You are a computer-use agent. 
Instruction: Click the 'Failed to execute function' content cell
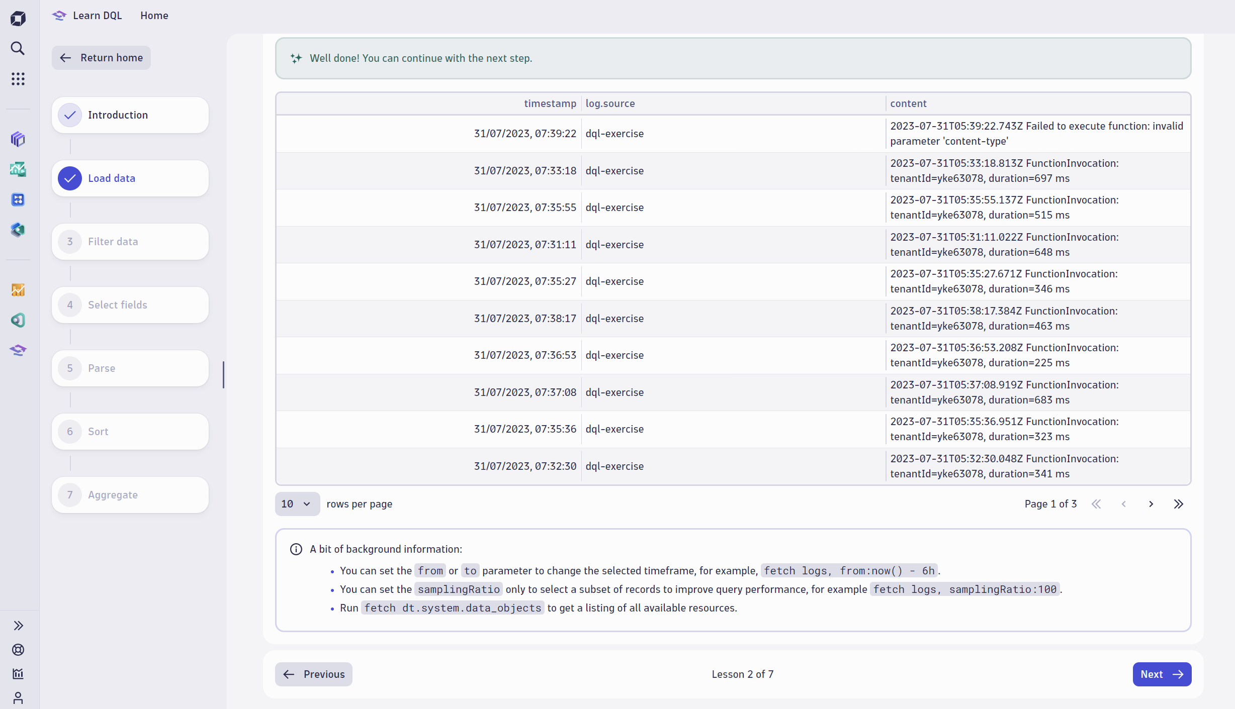(1037, 134)
